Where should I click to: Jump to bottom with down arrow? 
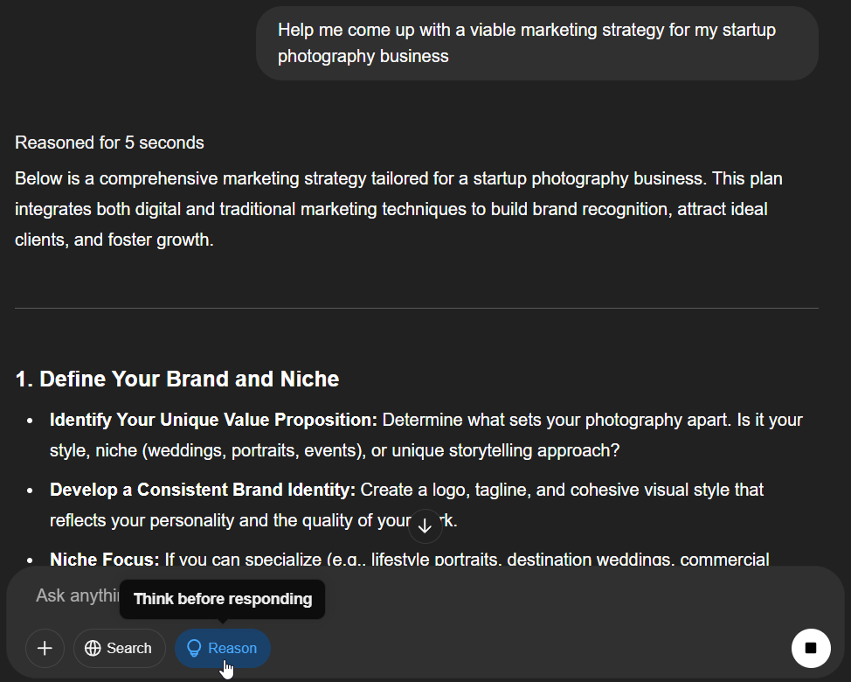click(425, 525)
